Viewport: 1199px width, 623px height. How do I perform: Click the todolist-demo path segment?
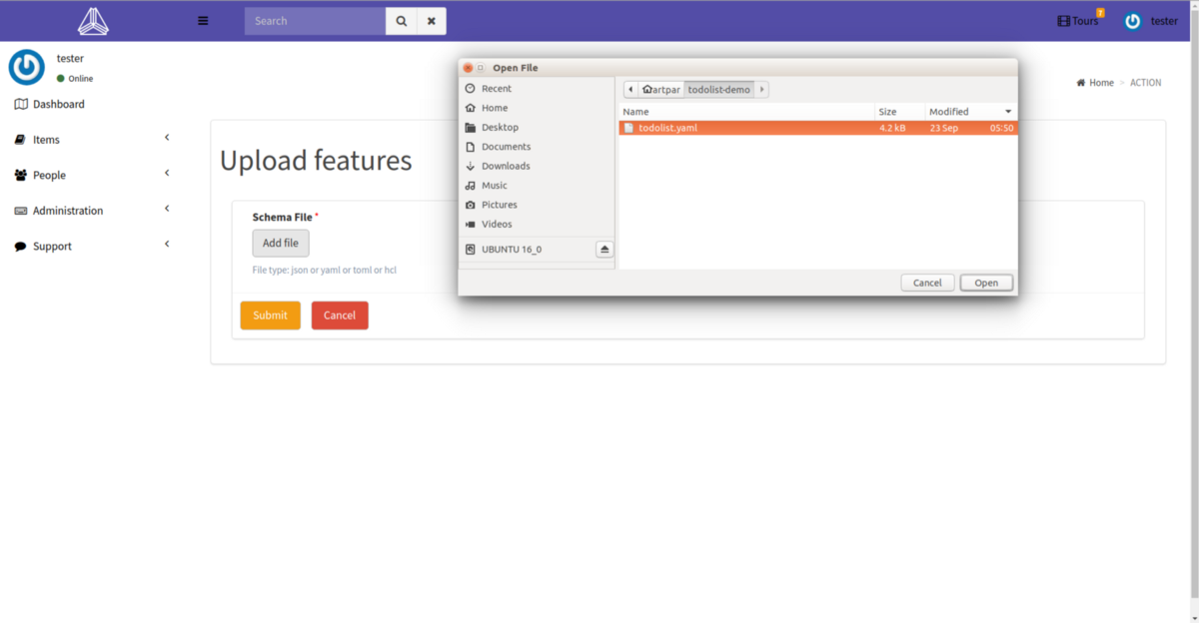point(719,90)
